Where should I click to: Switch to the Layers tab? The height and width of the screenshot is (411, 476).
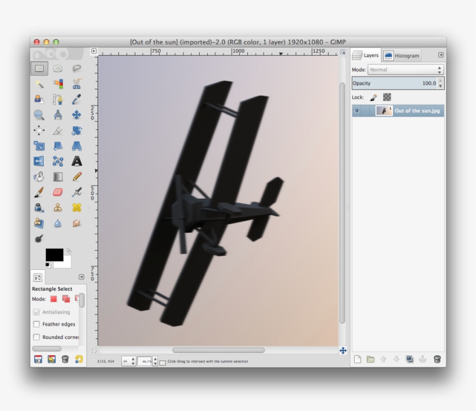372,55
